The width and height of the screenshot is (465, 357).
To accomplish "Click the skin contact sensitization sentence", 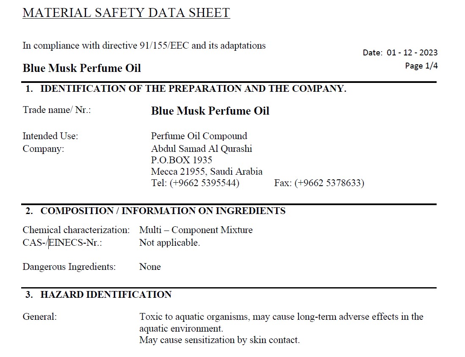I will point(219,340).
